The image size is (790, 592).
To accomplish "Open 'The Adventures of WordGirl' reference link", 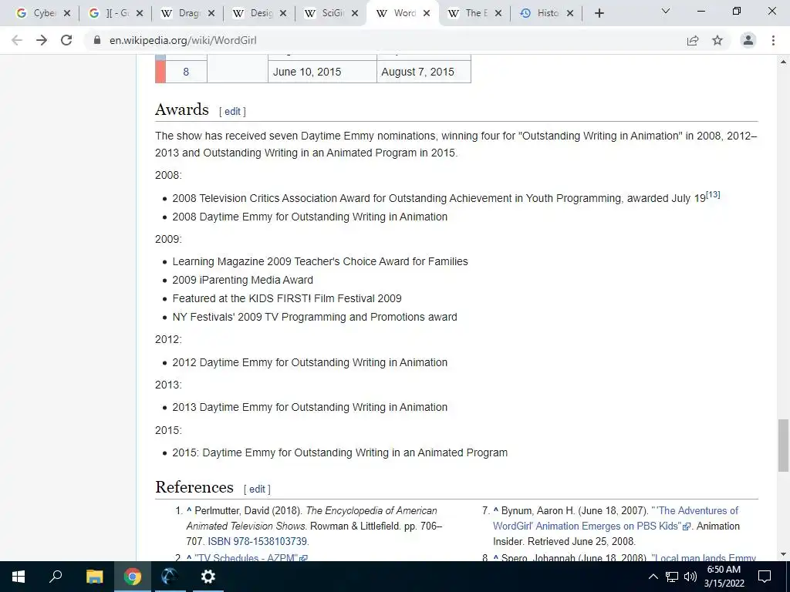I will (616, 518).
